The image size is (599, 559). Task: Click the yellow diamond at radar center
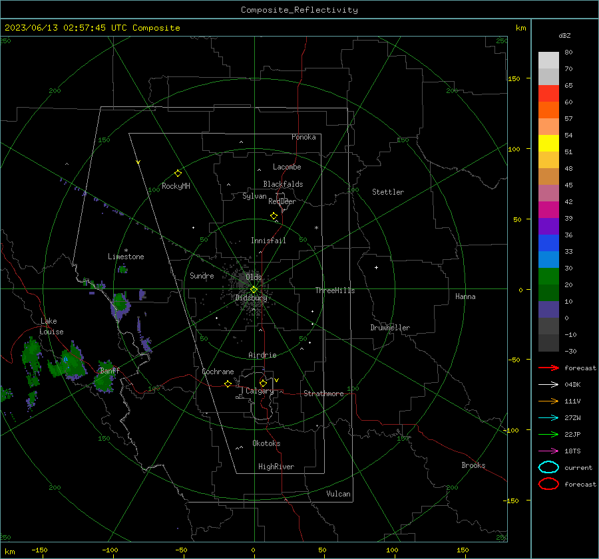(x=254, y=290)
